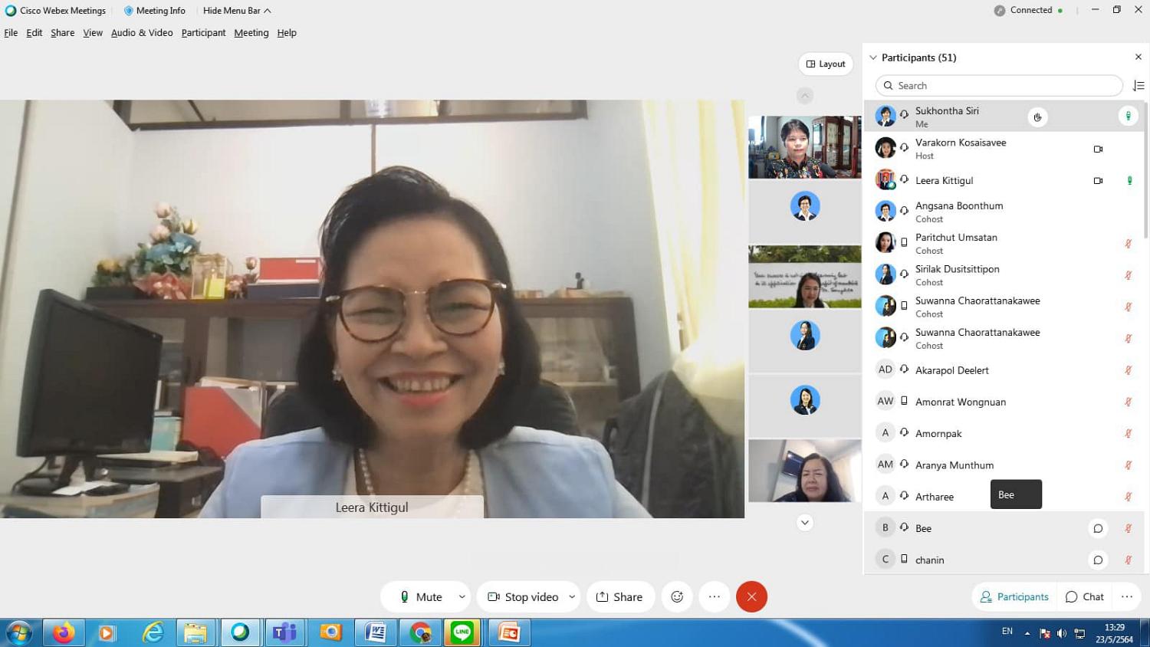Open more options in meeting controls
The image size is (1150, 647).
point(715,596)
